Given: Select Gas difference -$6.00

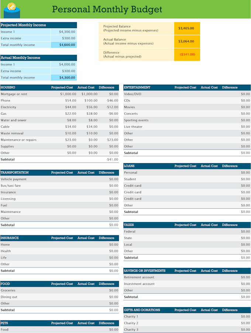Looking at the screenshot, I should click(x=113, y=114).
